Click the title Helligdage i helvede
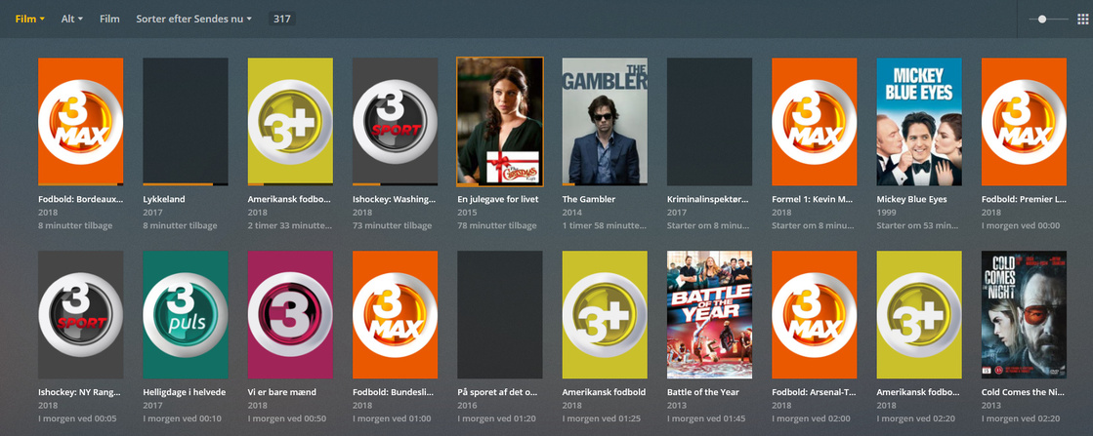The height and width of the screenshot is (436, 1093). [185, 392]
